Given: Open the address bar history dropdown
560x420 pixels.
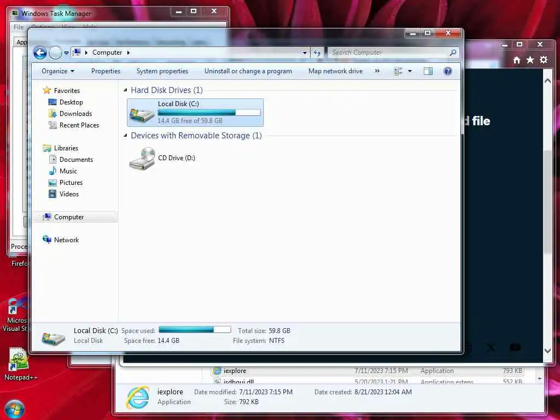Looking at the screenshot, I should [x=305, y=52].
